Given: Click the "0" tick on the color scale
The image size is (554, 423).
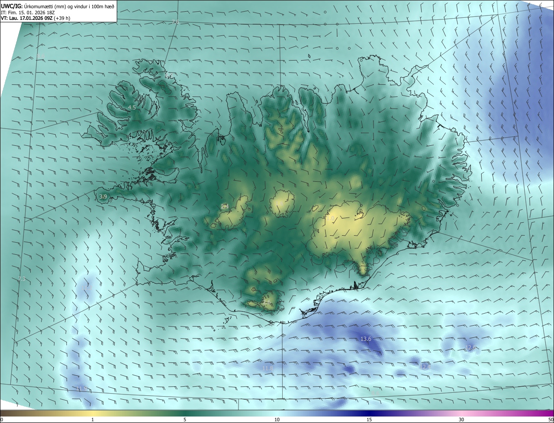Looking at the screenshot, I should [x=2, y=420].
